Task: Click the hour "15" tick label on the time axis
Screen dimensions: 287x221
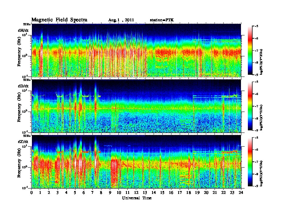Action: click(x=162, y=192)
